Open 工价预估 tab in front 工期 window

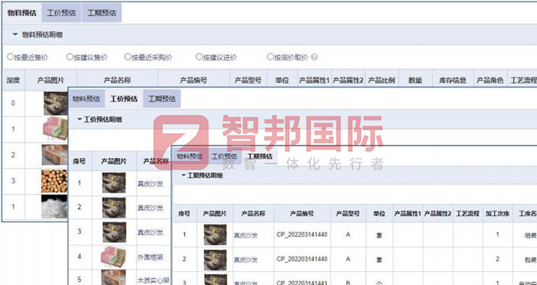coord(224,156)
